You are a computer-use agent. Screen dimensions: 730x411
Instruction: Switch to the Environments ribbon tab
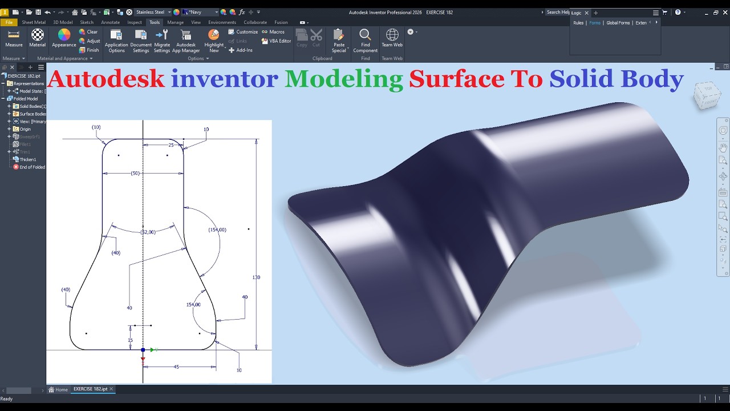coord(222,22)
